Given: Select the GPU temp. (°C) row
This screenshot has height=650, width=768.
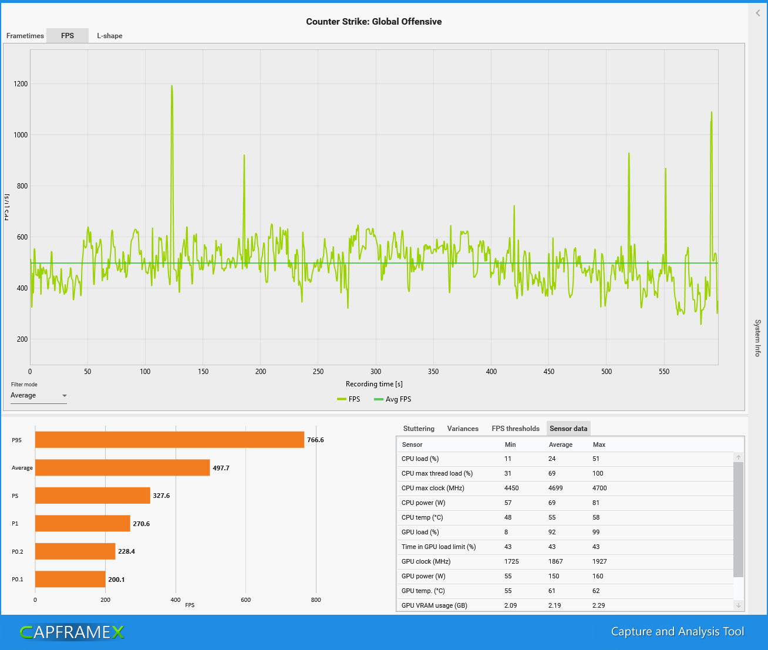Looking at the screenshot, I should [x=565, y=591].
